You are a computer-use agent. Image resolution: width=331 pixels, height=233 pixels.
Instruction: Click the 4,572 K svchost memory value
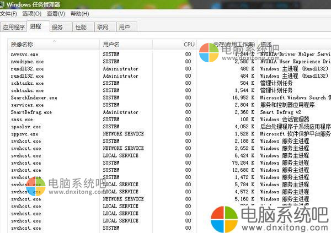pos(244,192)
